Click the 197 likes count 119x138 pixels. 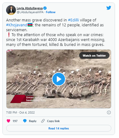point(15,121)
